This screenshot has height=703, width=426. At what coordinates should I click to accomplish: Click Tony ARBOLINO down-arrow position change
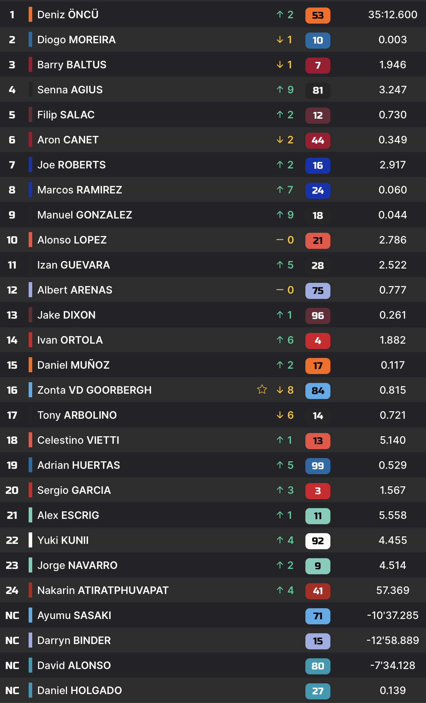coord(285,415)
